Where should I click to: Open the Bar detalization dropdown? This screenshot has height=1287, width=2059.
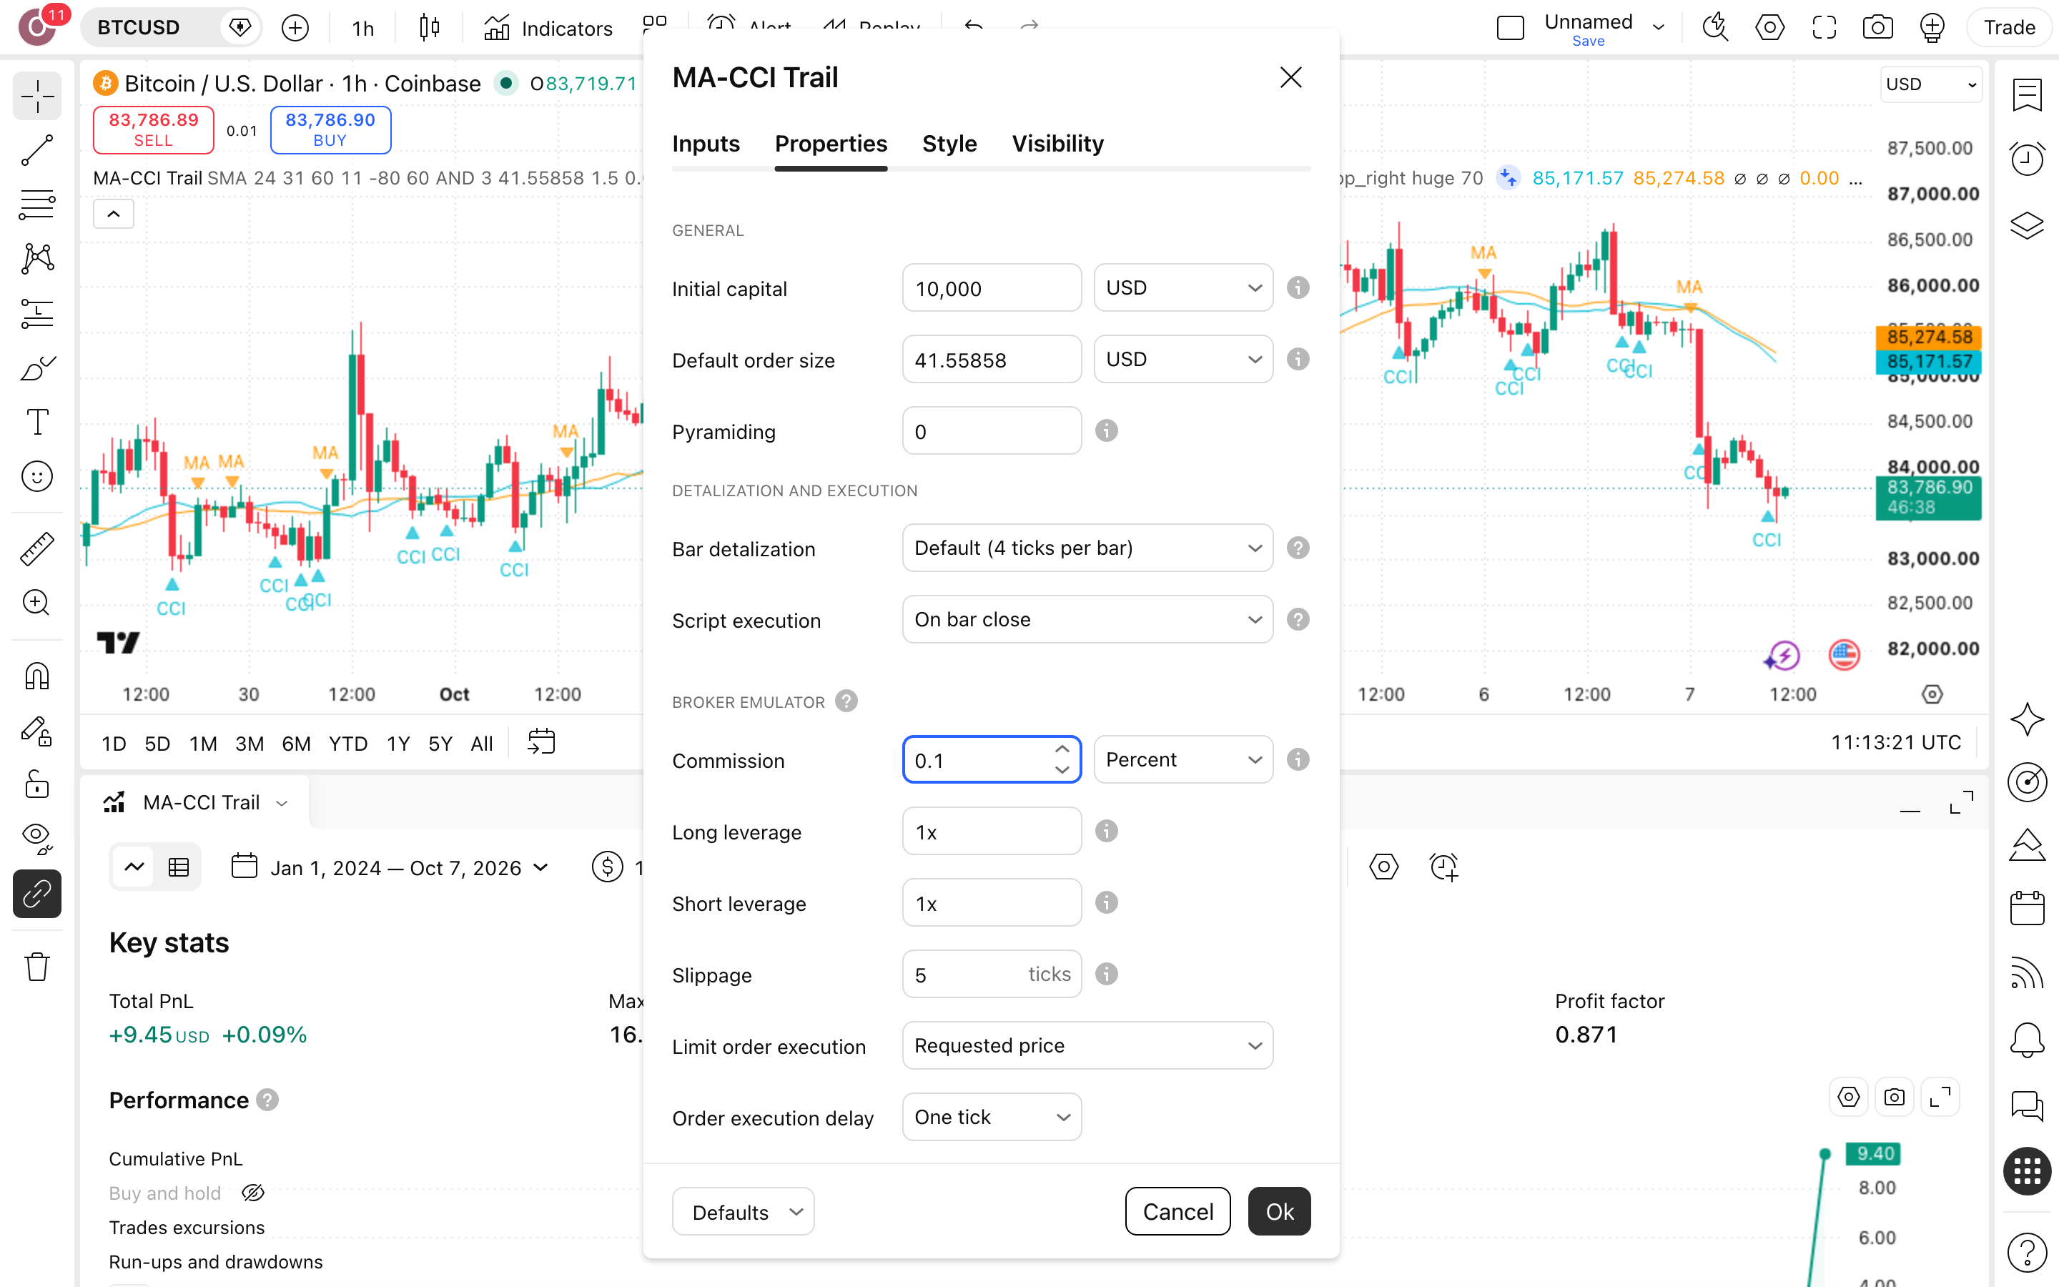point(1087,548)
